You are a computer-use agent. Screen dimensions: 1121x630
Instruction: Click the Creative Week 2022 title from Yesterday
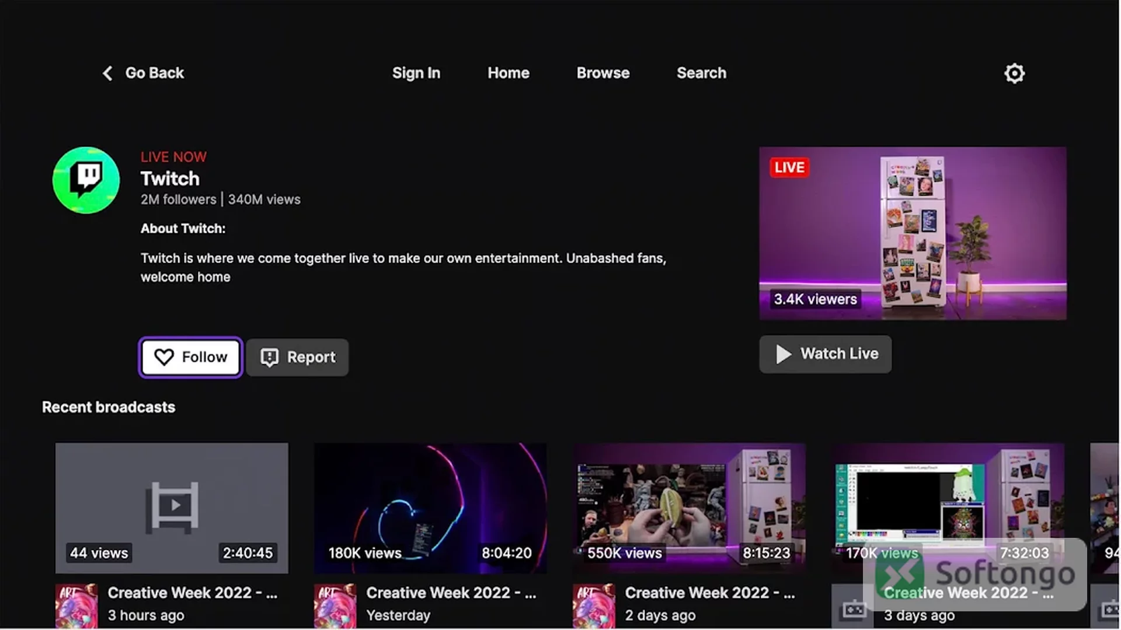451,593
